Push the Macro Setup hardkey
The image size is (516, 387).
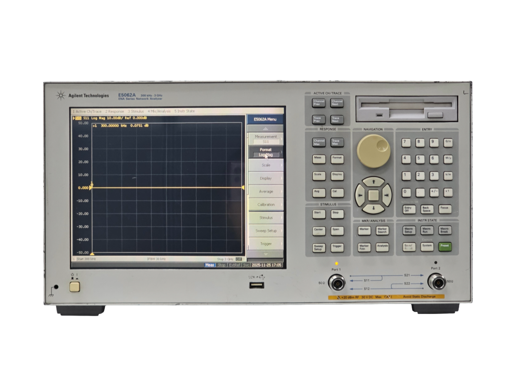click(409, 230)
